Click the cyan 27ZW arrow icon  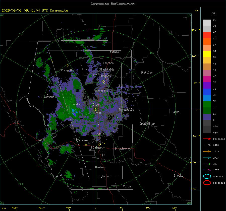point(207,158)
